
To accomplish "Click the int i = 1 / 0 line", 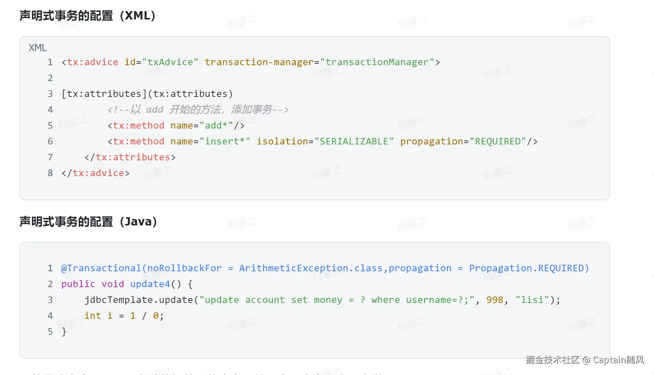I will pyautogui.click(x=124, y=316).
